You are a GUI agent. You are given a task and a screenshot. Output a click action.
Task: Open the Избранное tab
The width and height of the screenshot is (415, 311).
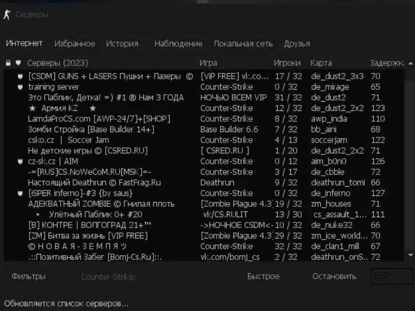(x=75, y=44)
